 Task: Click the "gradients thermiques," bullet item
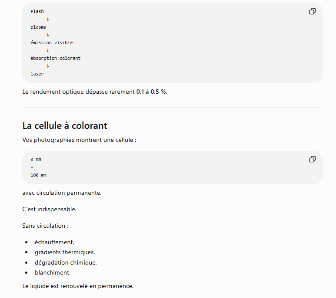65,252
